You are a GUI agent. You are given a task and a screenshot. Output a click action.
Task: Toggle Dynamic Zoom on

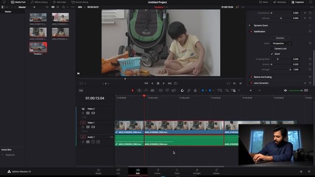(250, 26)
